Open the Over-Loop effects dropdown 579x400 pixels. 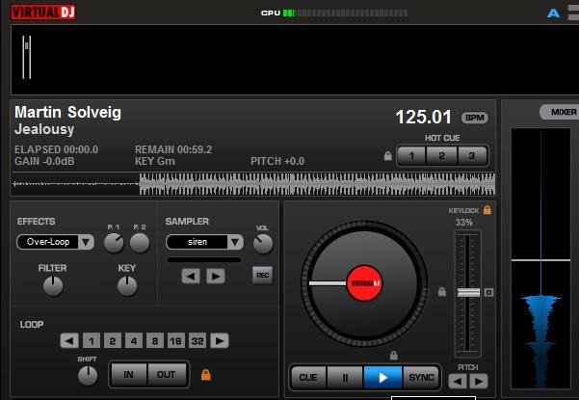pyautogui.click(x=85, y=242)
